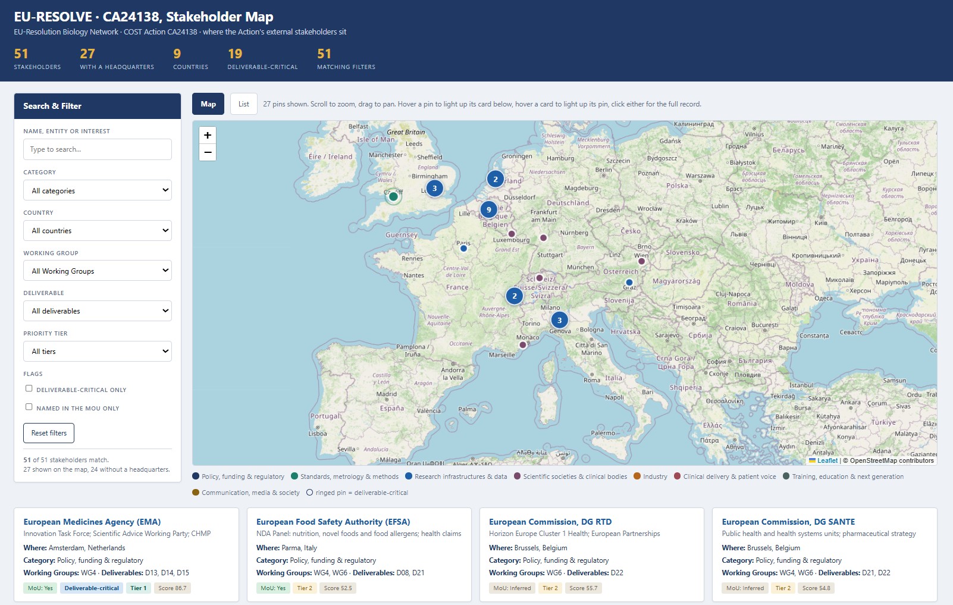Open the All countries dropdown
953x605 pixels.
coord(98,231)
